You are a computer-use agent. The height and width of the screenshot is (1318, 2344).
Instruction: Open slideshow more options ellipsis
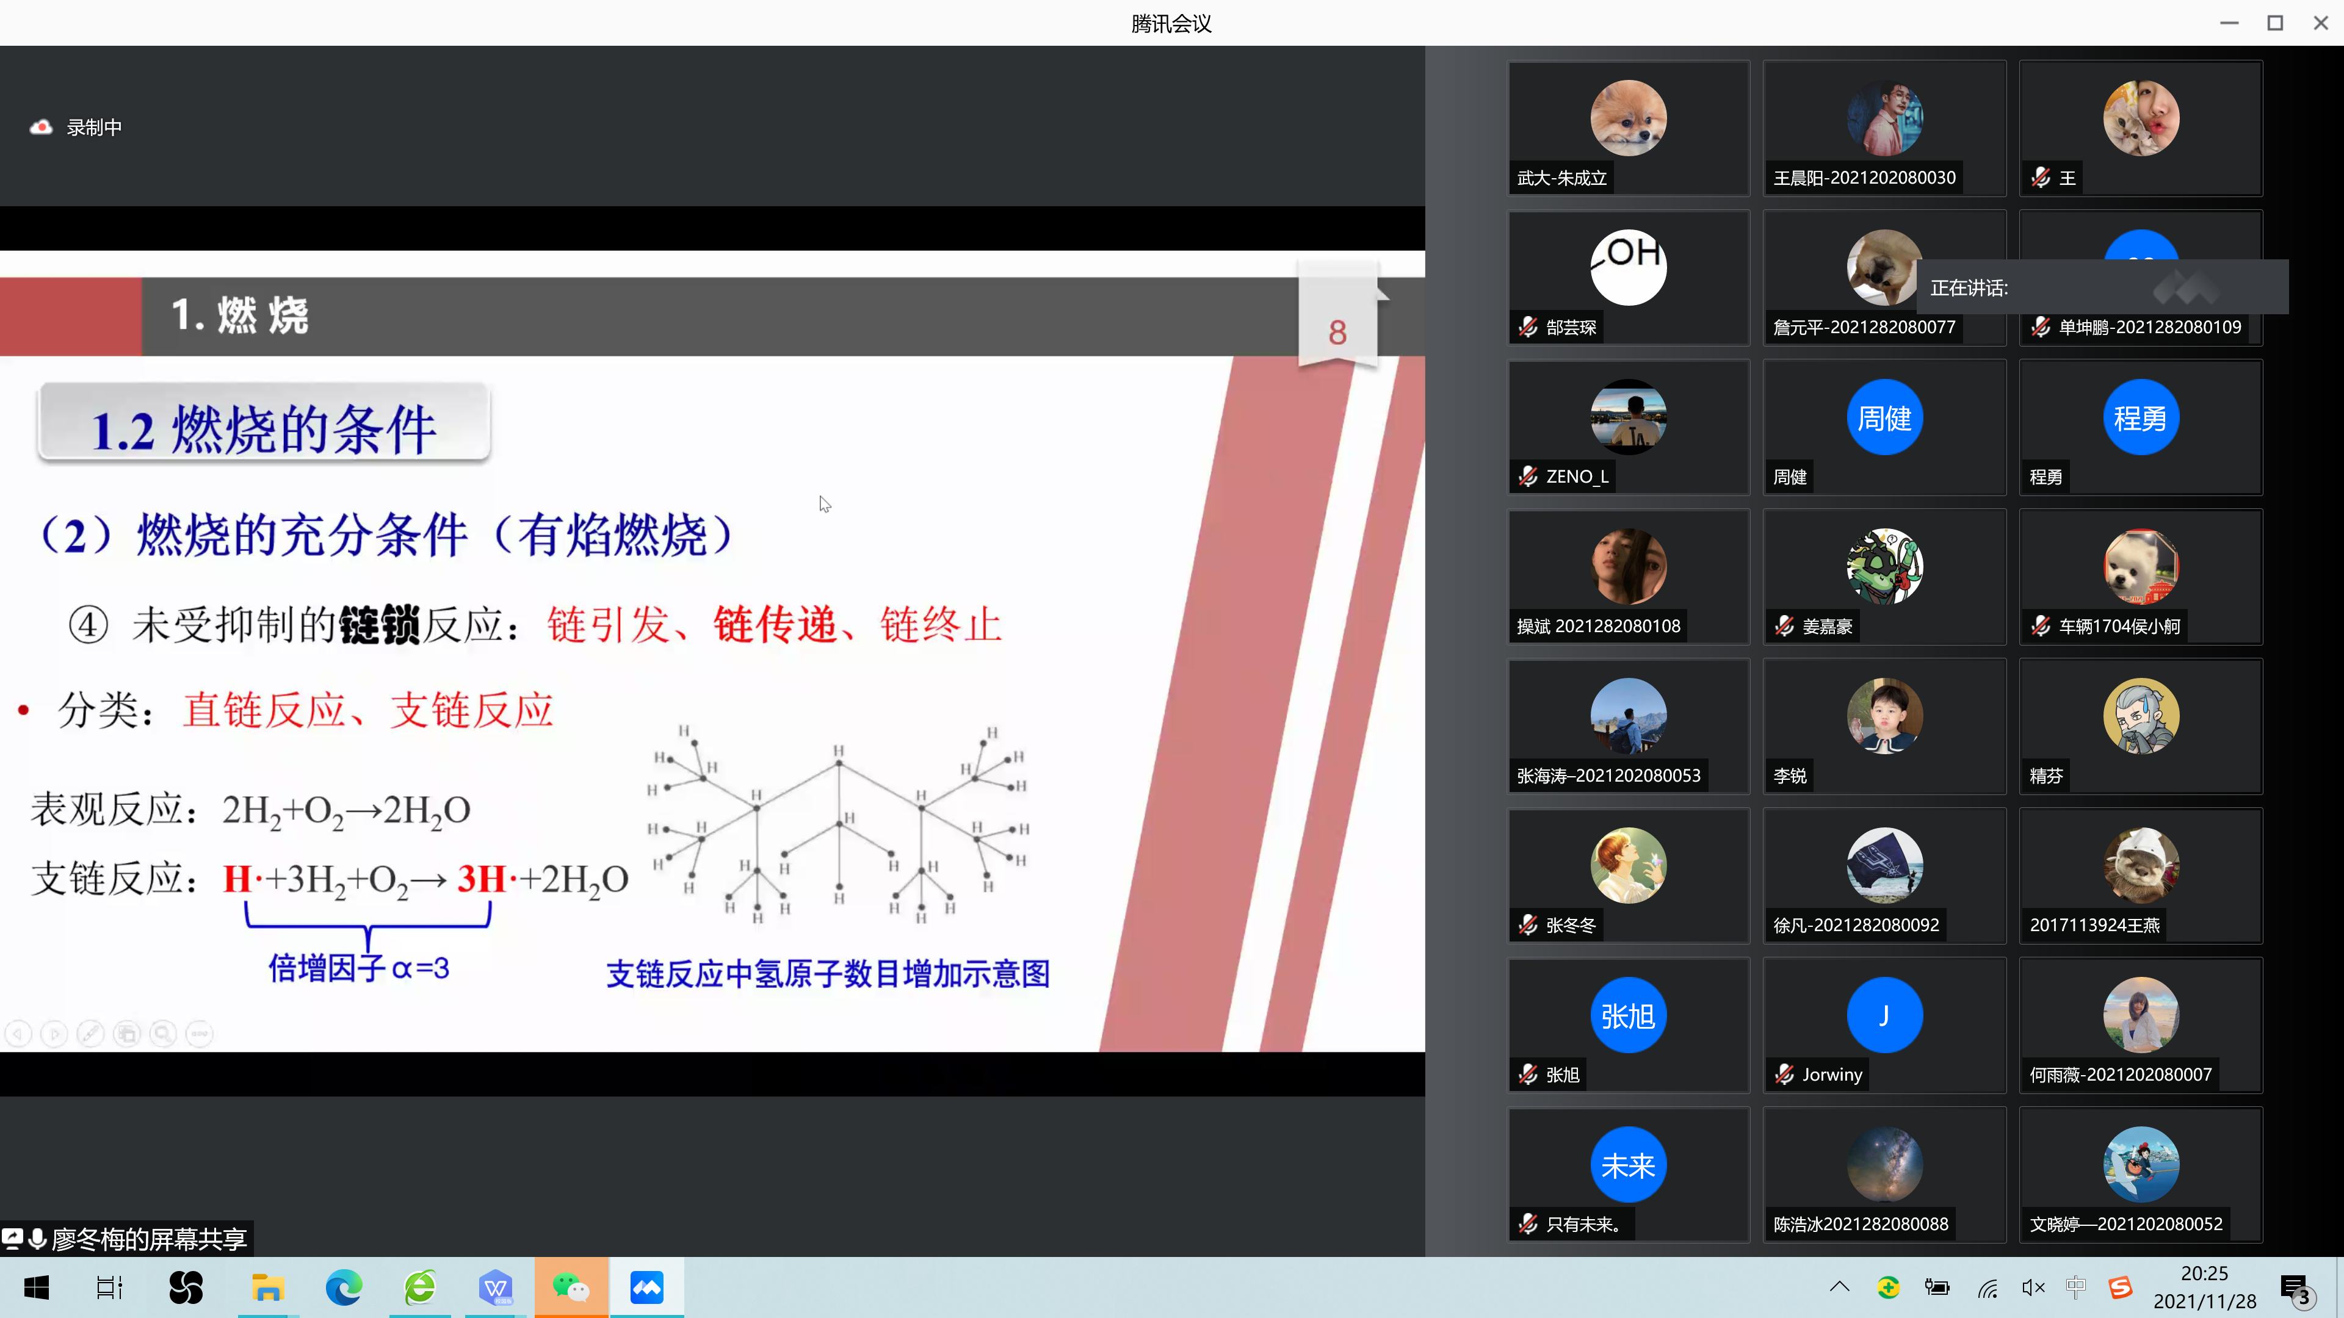click(199, 1033)
